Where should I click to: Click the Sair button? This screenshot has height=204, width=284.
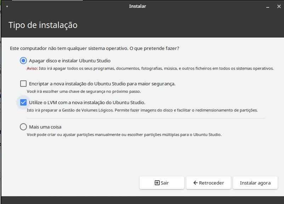(x=162, y=183)
